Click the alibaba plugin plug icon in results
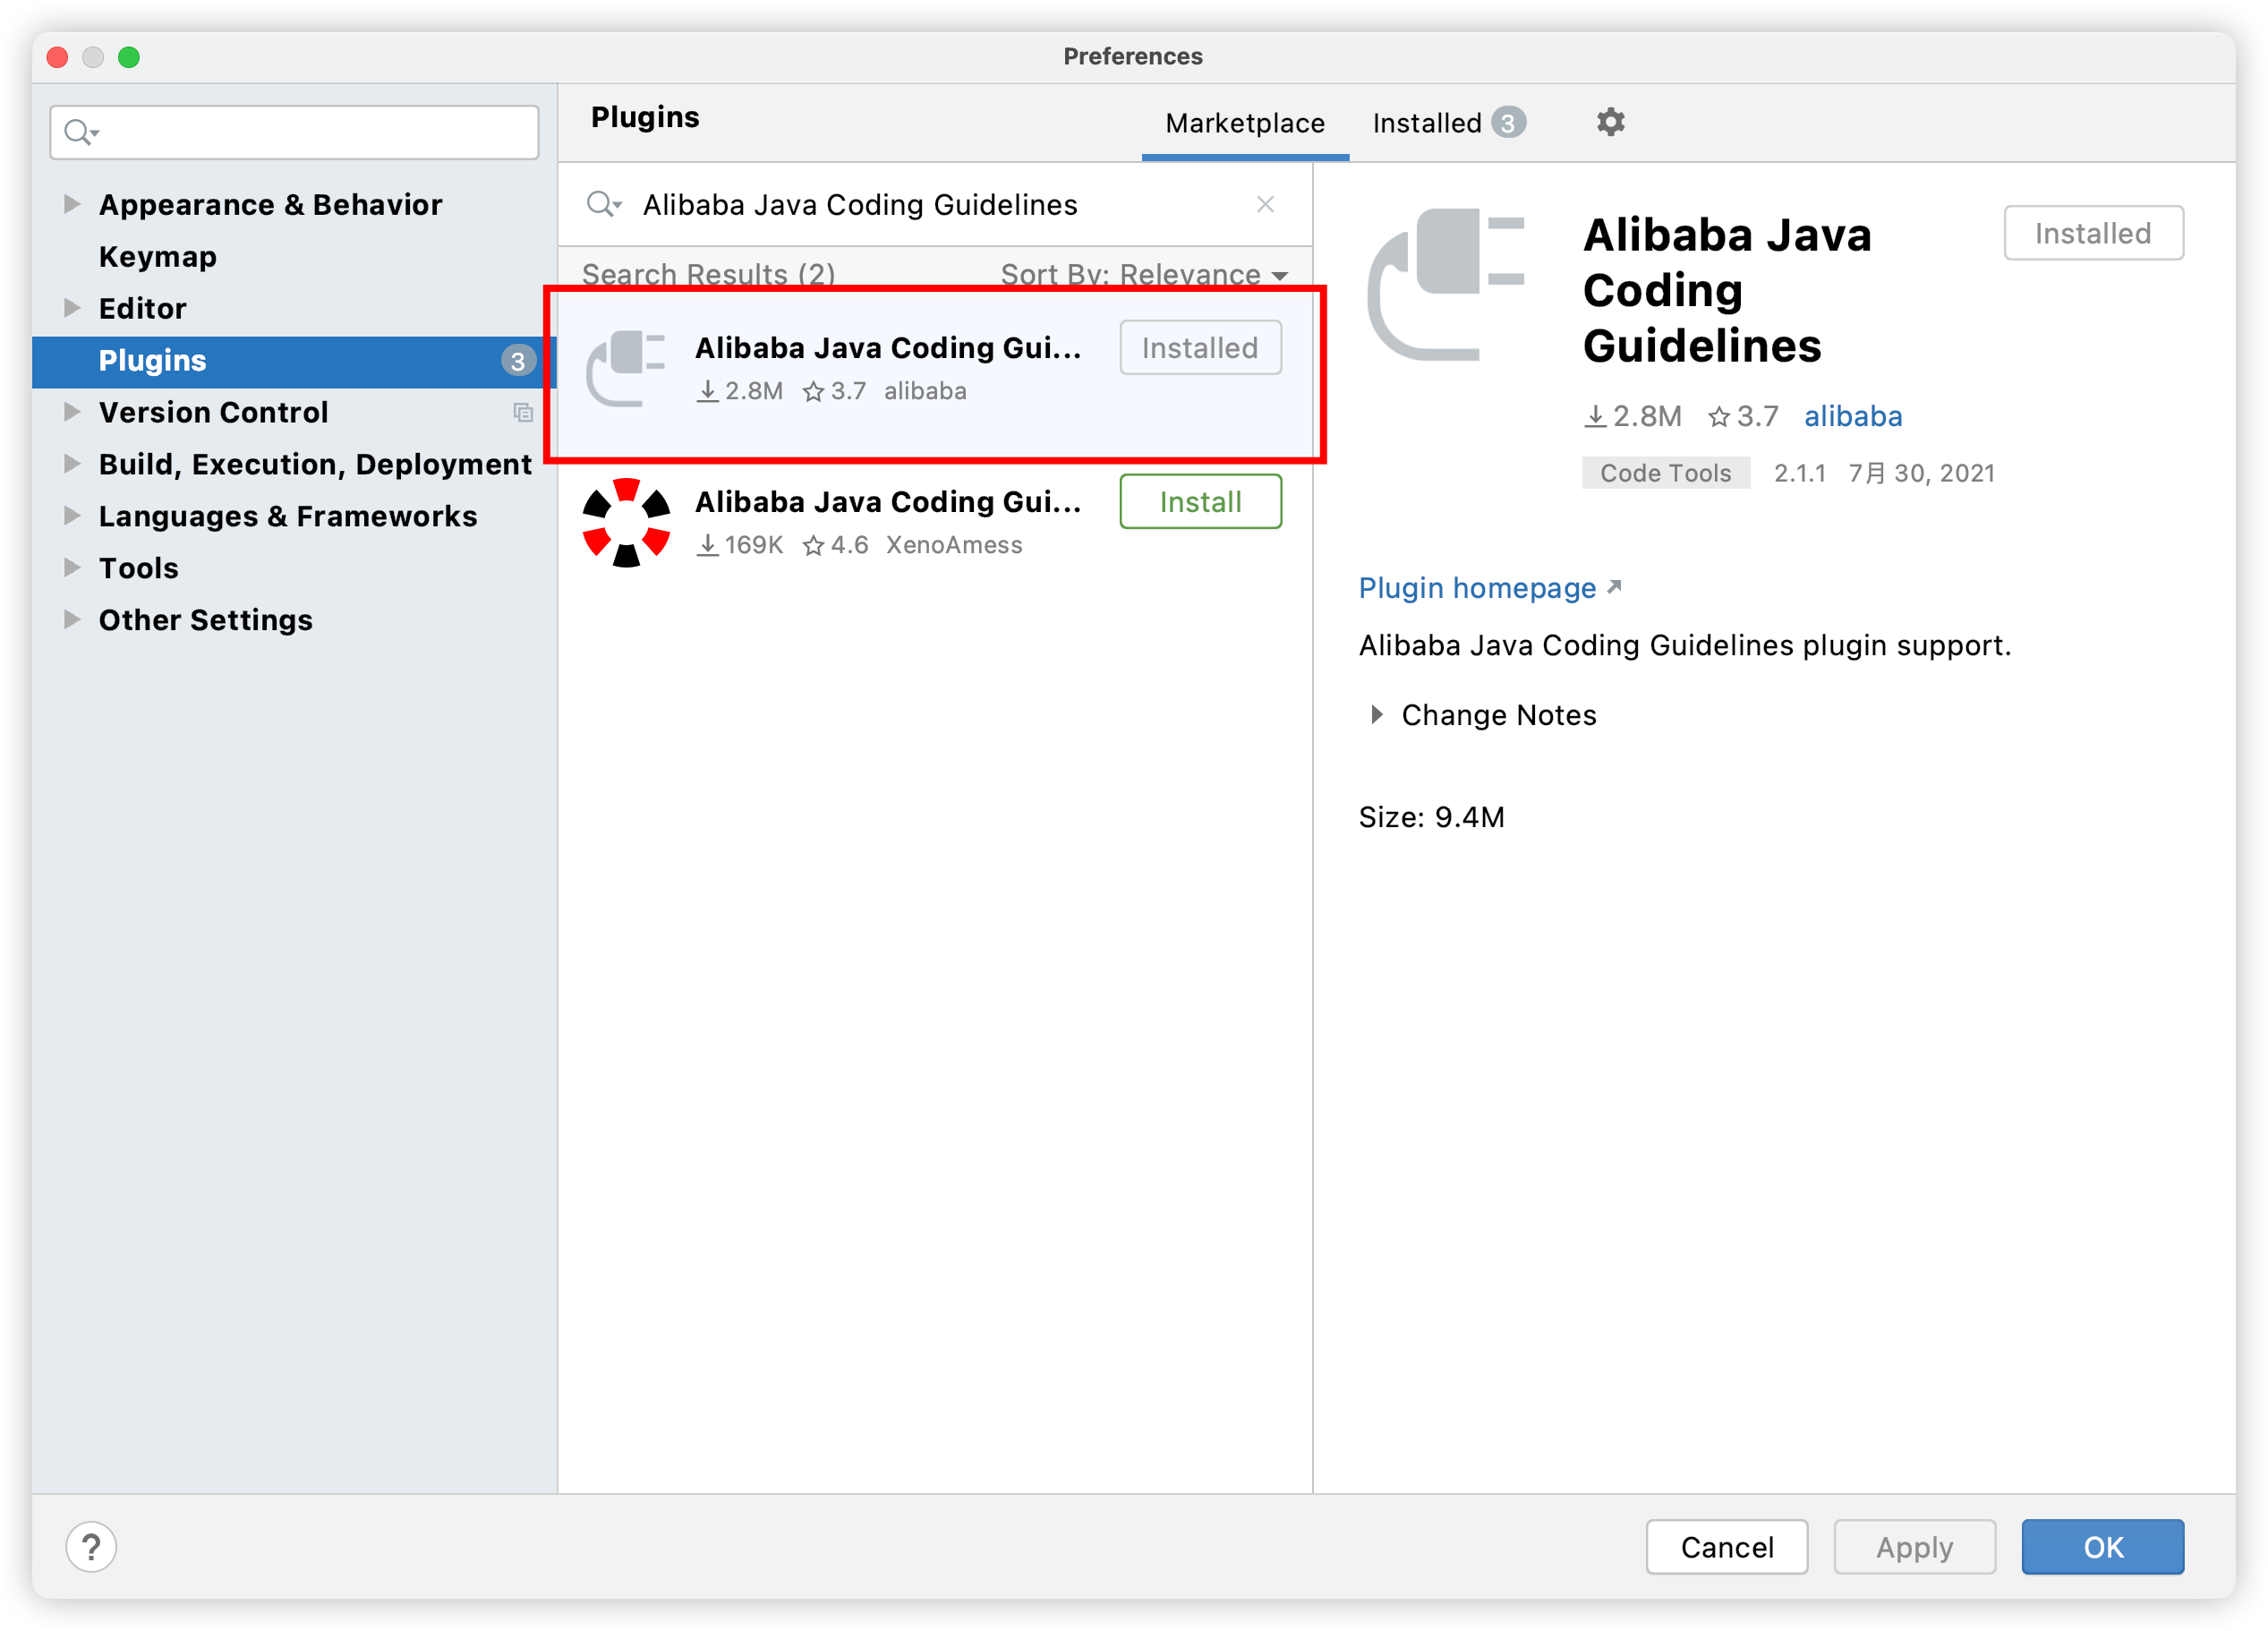 (626, 368)
